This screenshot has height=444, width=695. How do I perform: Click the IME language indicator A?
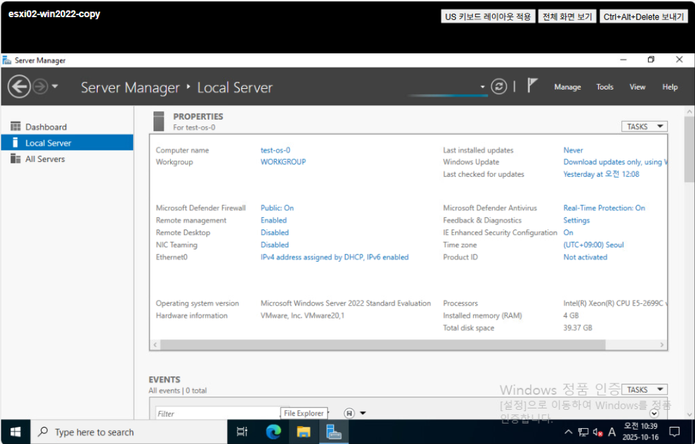pos(612,432)
